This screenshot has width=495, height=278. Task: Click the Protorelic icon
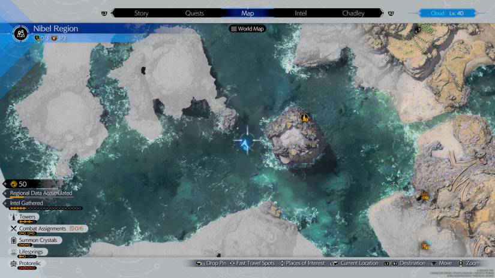[13, 263]
